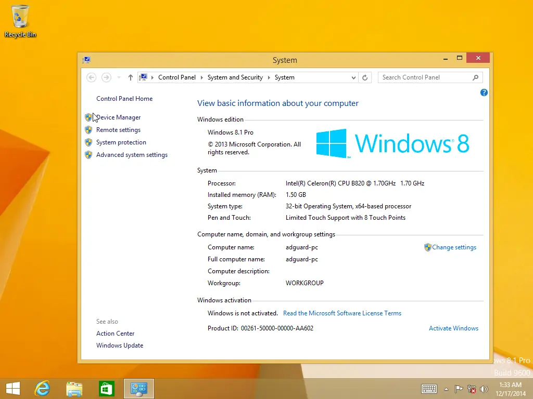Read the Microsoft Software License Terms
533x399 pixels.
click(342, 313)
